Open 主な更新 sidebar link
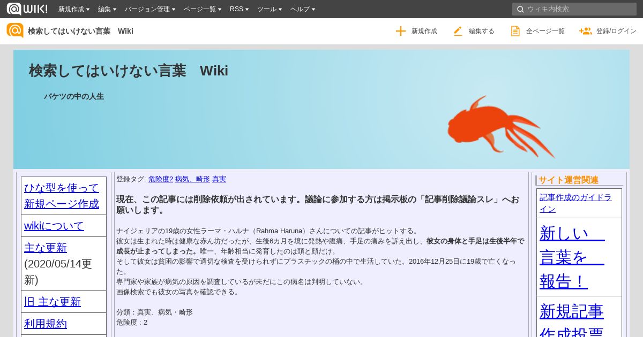Image resolution: width=643 pixels, height=337 pixels. tap(46, 248)
